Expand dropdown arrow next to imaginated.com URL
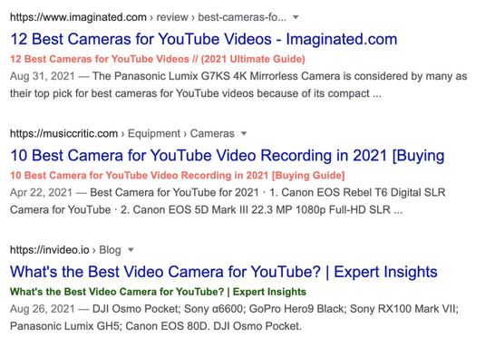This screenshot has height=347, width=485. coord(296,17)
